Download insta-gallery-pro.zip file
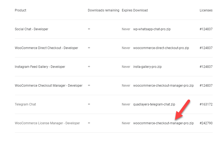 point(147,67)
